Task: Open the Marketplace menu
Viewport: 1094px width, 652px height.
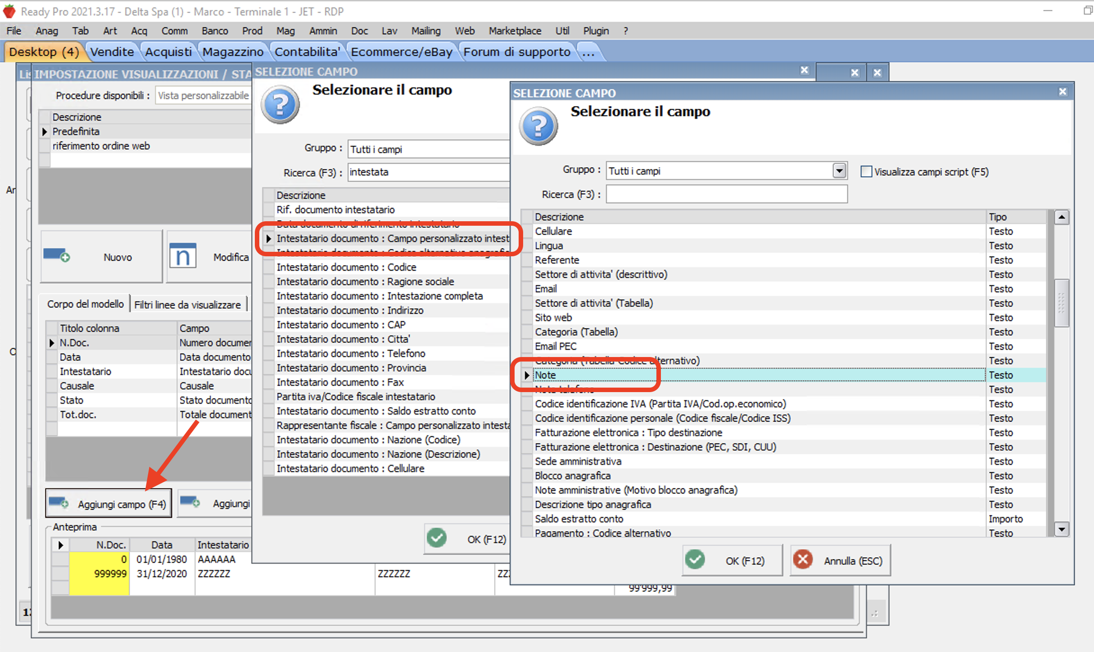Action: (515, 31)
